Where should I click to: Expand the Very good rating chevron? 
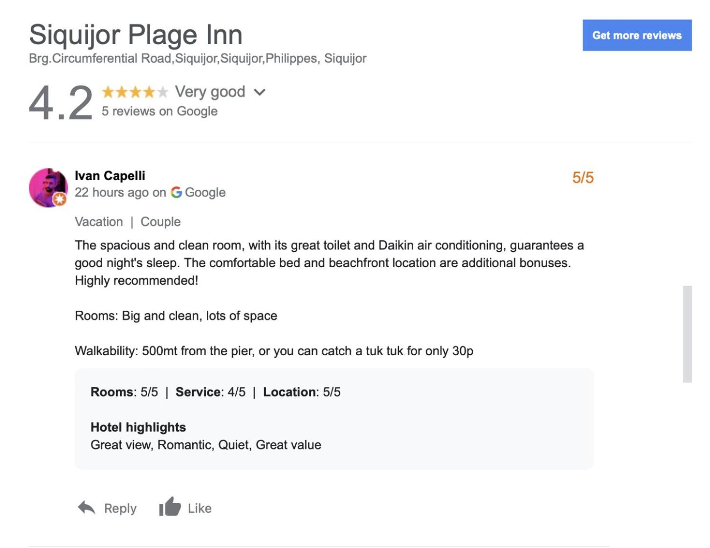[x=260, y=92]
